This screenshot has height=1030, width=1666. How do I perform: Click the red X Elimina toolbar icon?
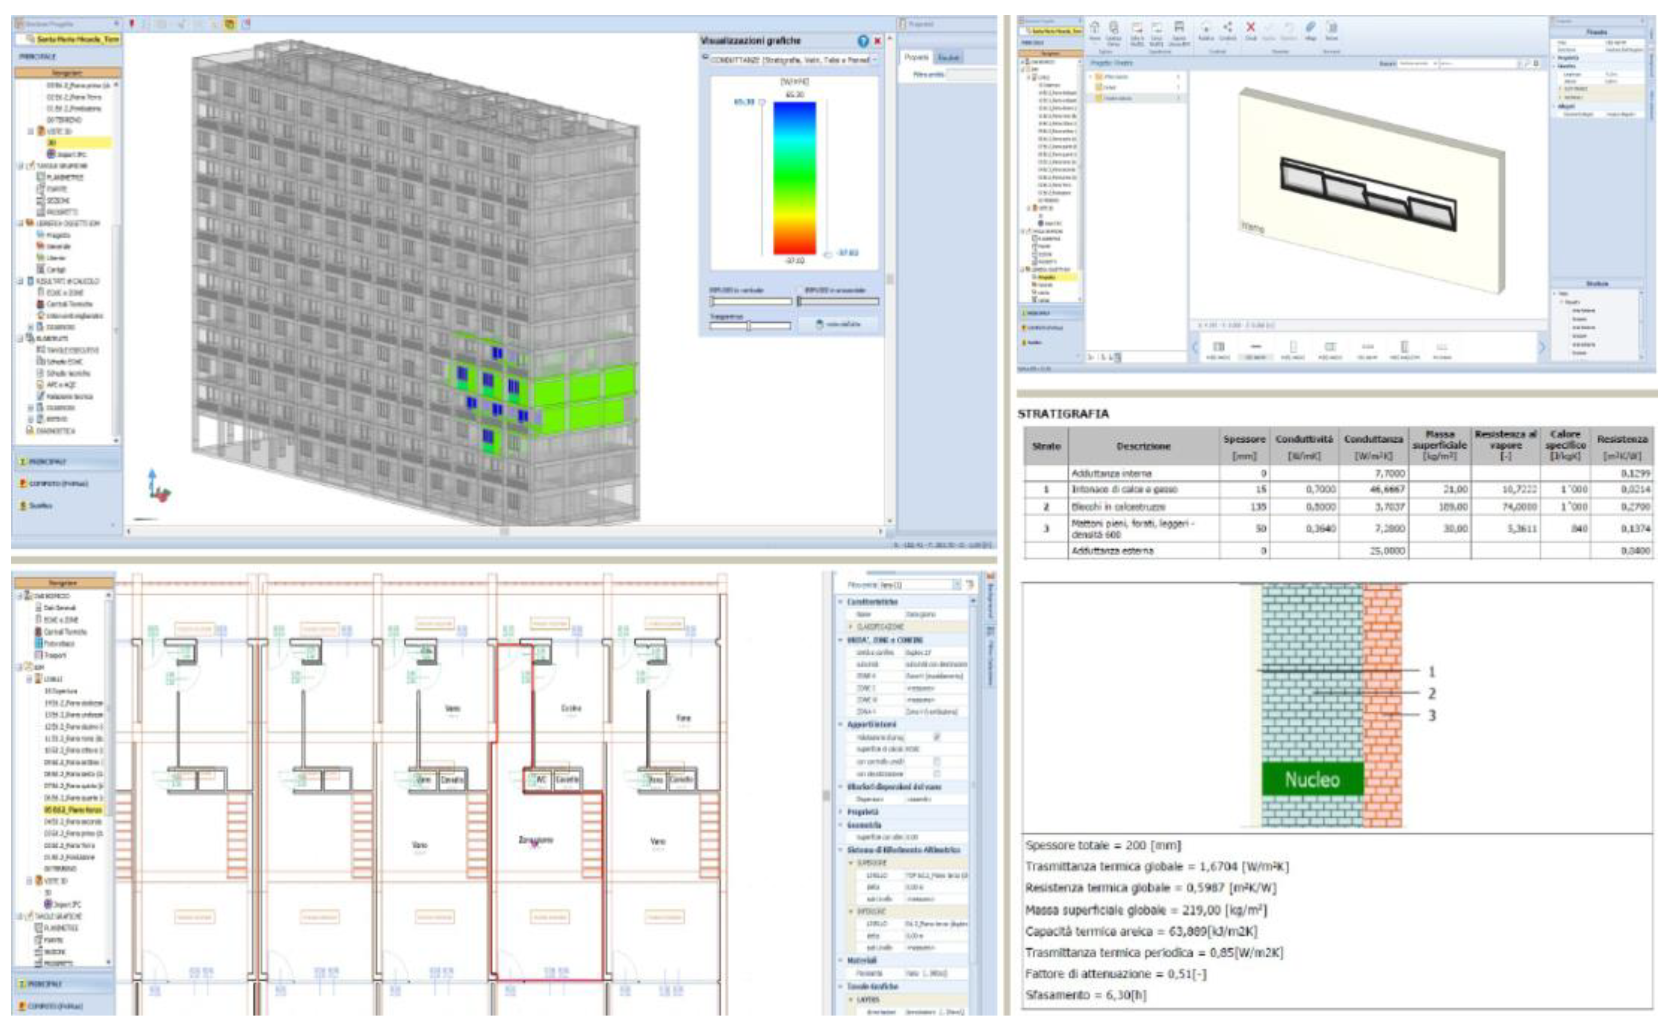click(x=1251, y=27)
